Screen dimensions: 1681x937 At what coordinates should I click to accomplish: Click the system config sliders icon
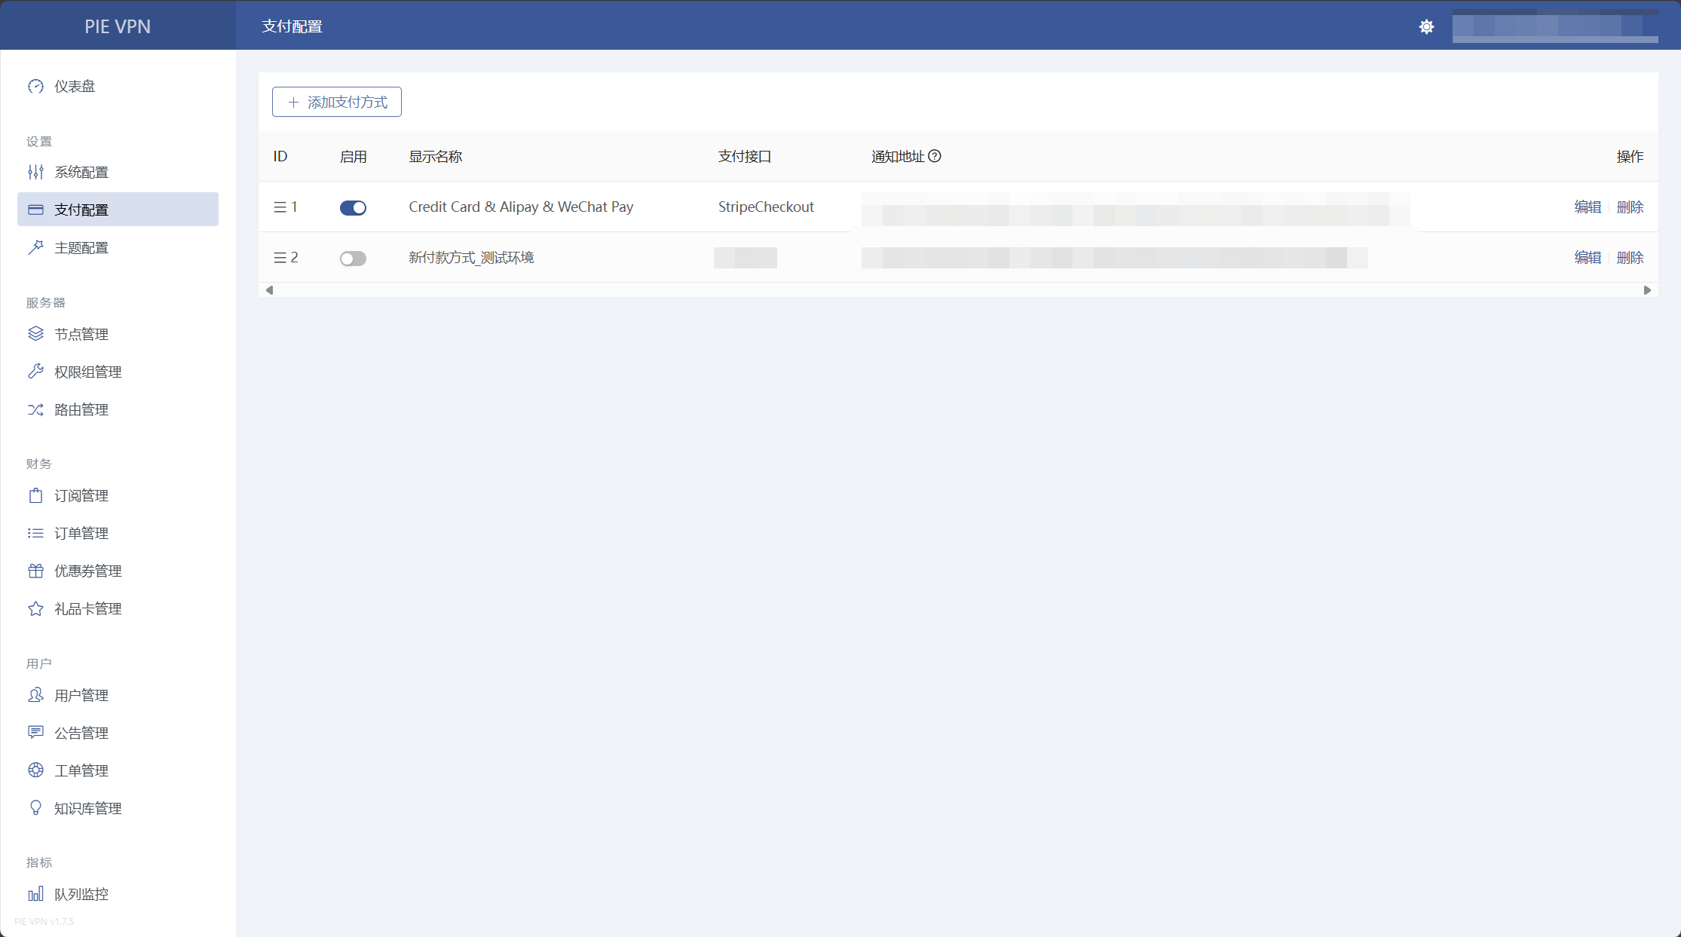coord(35,173)
